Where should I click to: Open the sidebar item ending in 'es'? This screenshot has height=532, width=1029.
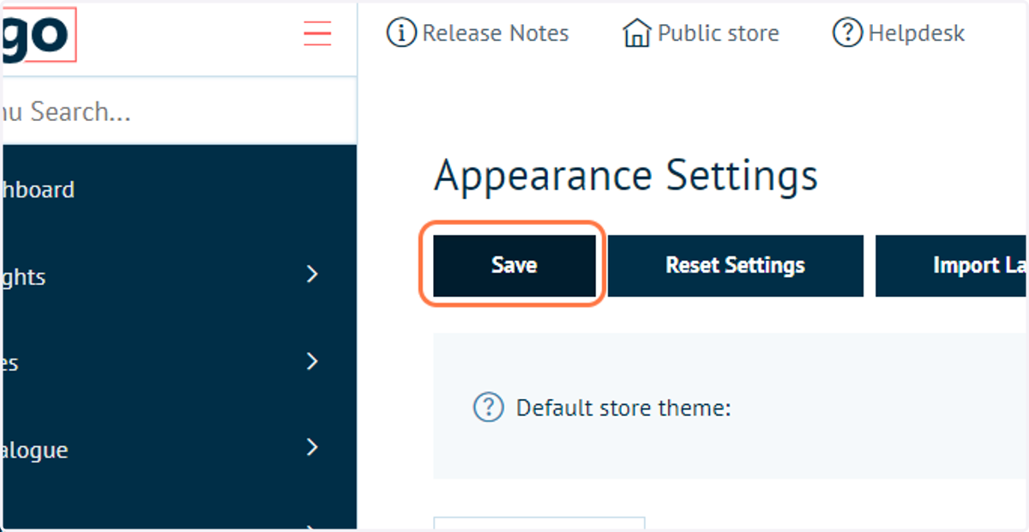click(x=178, y=362)
